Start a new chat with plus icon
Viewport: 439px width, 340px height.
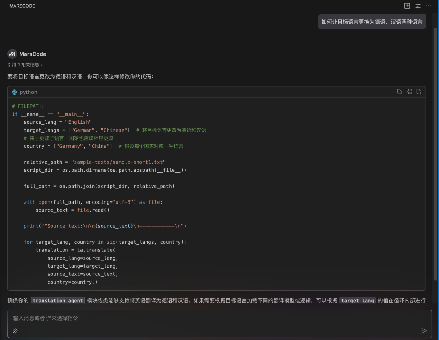tap(407, 6)
